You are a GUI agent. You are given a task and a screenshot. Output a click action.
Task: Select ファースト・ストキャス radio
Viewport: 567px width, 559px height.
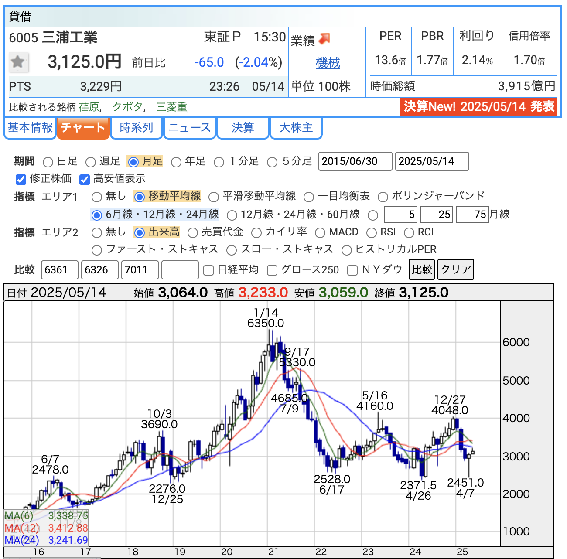click(97, 250)
